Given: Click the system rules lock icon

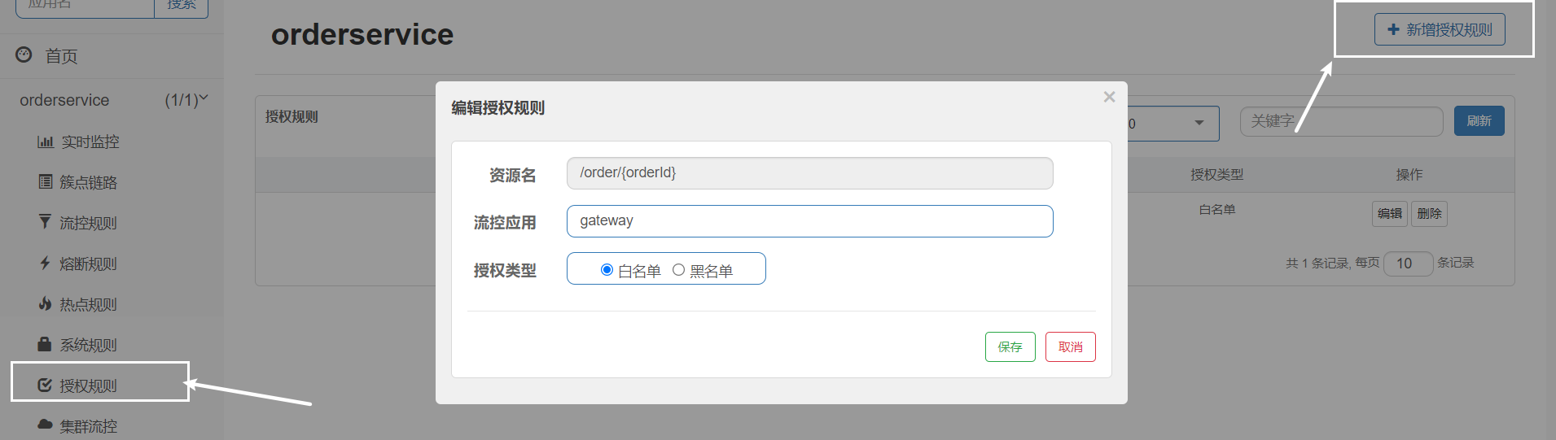Looking at the screenshot, I should 45,345.
